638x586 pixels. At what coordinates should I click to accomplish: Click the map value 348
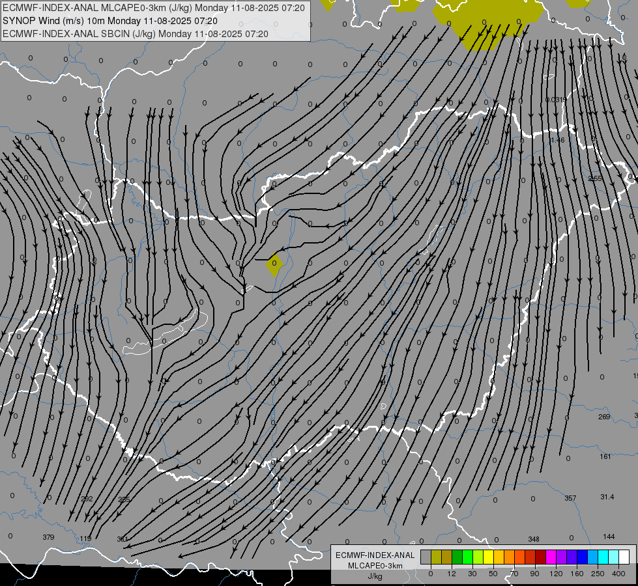534,539
